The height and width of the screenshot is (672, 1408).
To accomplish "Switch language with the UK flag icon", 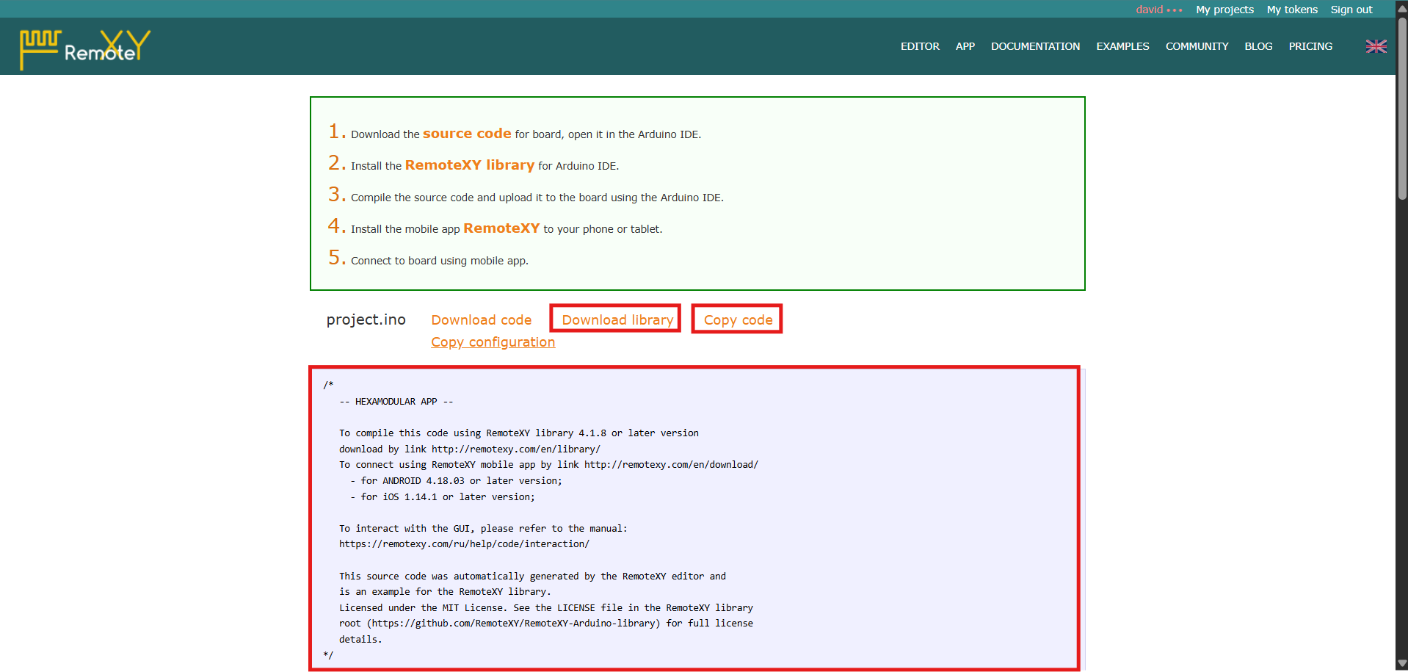I will pos(1376,46).
